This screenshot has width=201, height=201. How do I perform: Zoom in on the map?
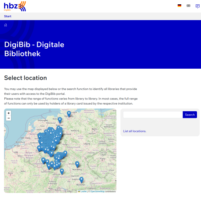[x=9, y=113]
